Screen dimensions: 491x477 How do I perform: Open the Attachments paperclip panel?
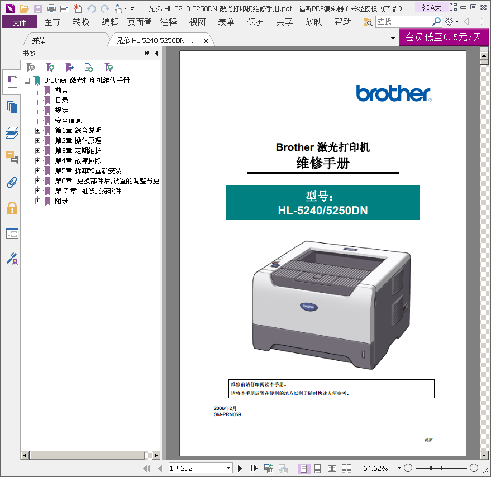[12, 182]
